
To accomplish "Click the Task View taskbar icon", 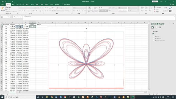I will [42, 97].
